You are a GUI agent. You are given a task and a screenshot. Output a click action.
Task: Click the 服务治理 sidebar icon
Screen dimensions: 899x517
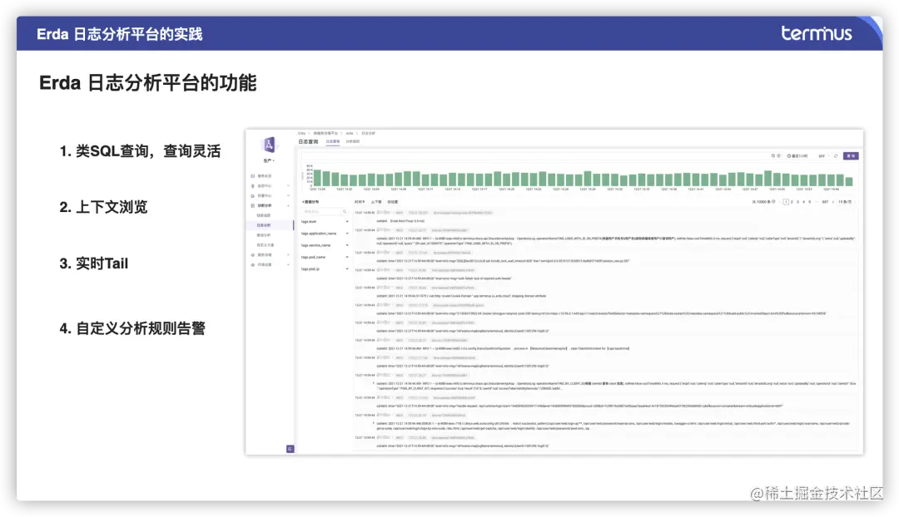[253, 255]
